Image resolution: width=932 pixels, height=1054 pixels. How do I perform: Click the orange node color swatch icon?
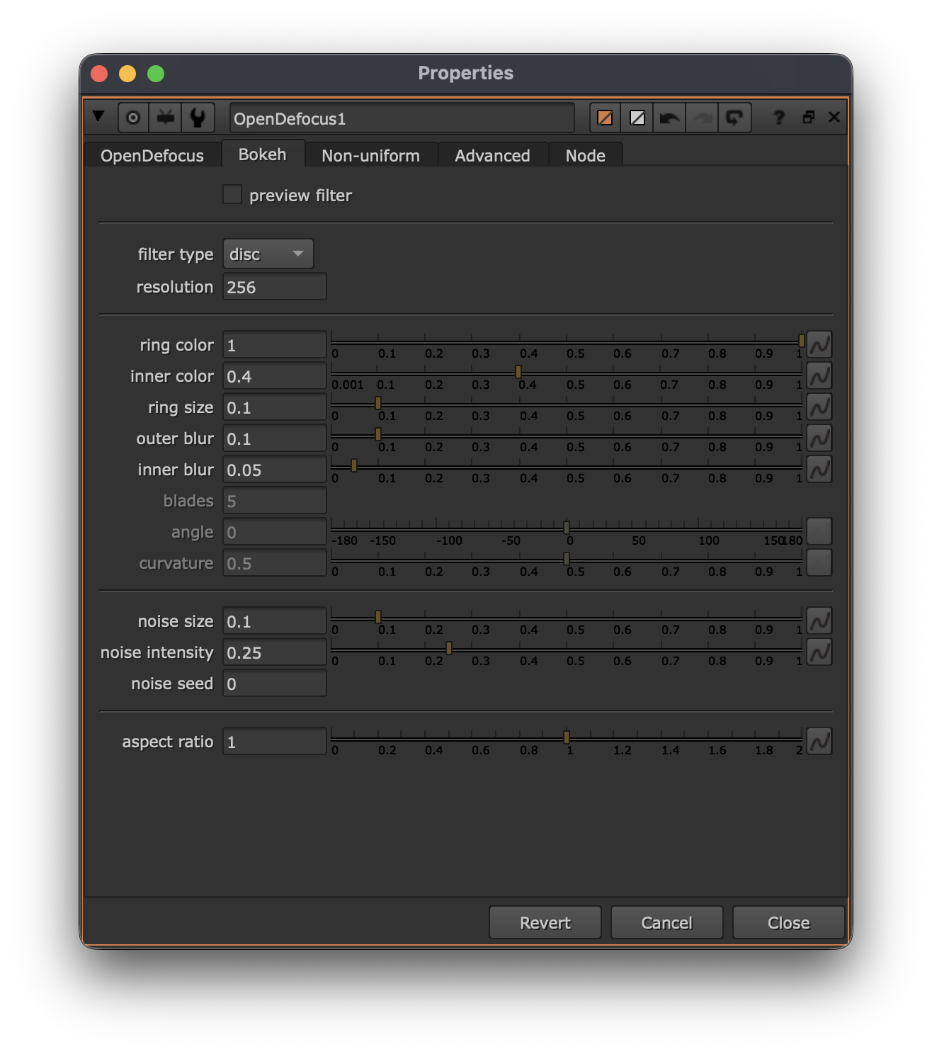(x=605, y=118)
